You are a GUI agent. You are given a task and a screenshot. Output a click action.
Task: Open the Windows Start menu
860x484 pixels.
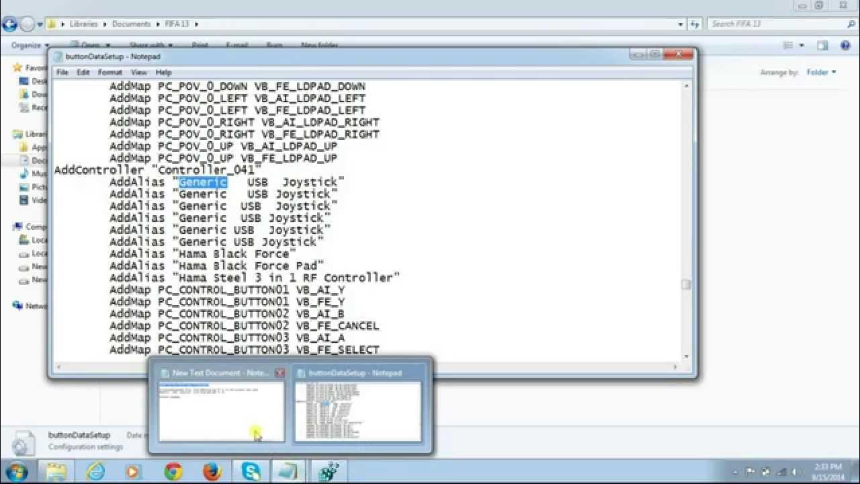17,471
